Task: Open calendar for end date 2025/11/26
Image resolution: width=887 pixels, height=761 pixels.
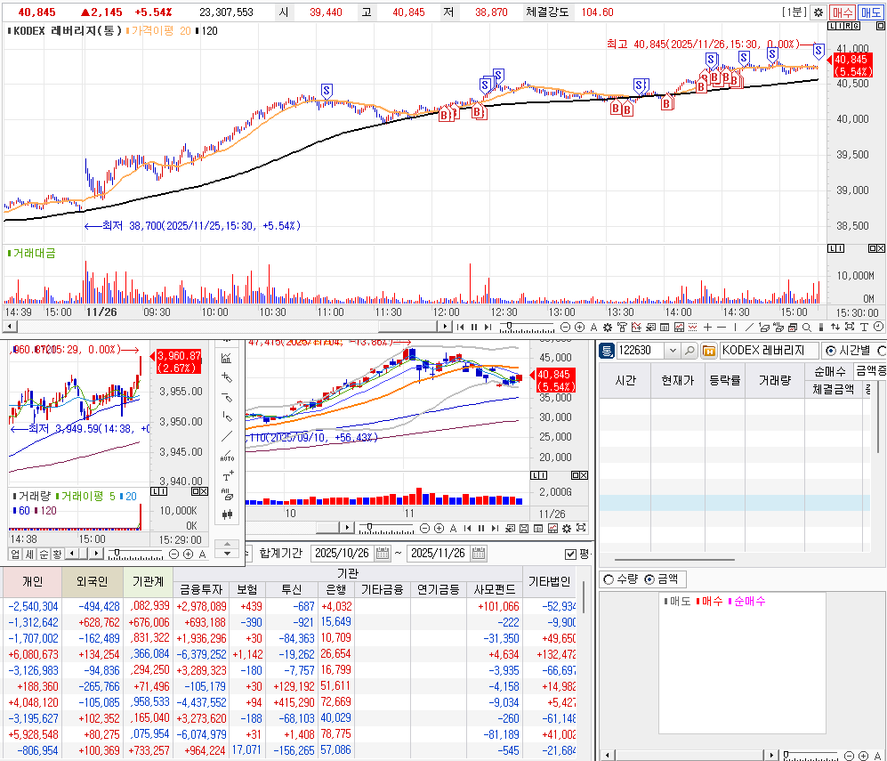Action: 479,554
